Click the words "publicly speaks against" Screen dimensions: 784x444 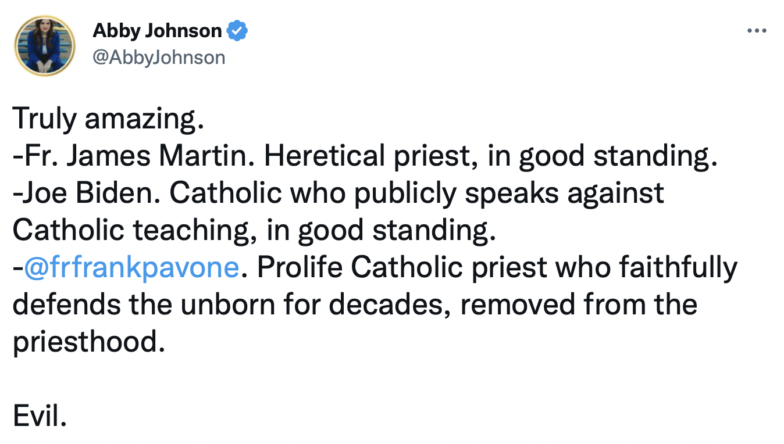click(508, 193)
